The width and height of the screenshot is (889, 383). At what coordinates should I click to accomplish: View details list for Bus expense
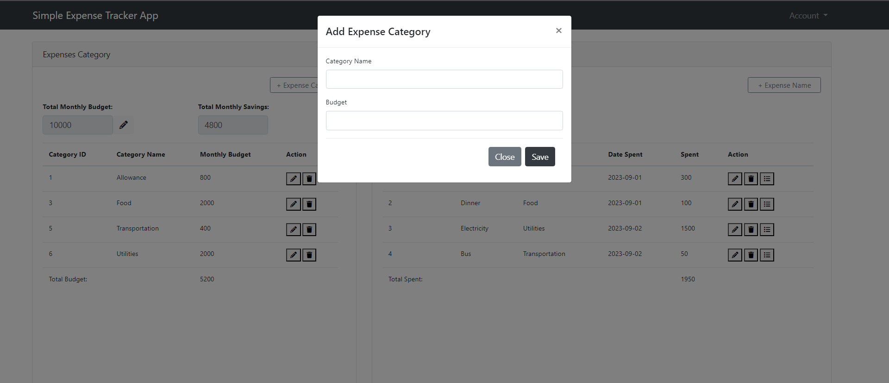pos(767,255)
